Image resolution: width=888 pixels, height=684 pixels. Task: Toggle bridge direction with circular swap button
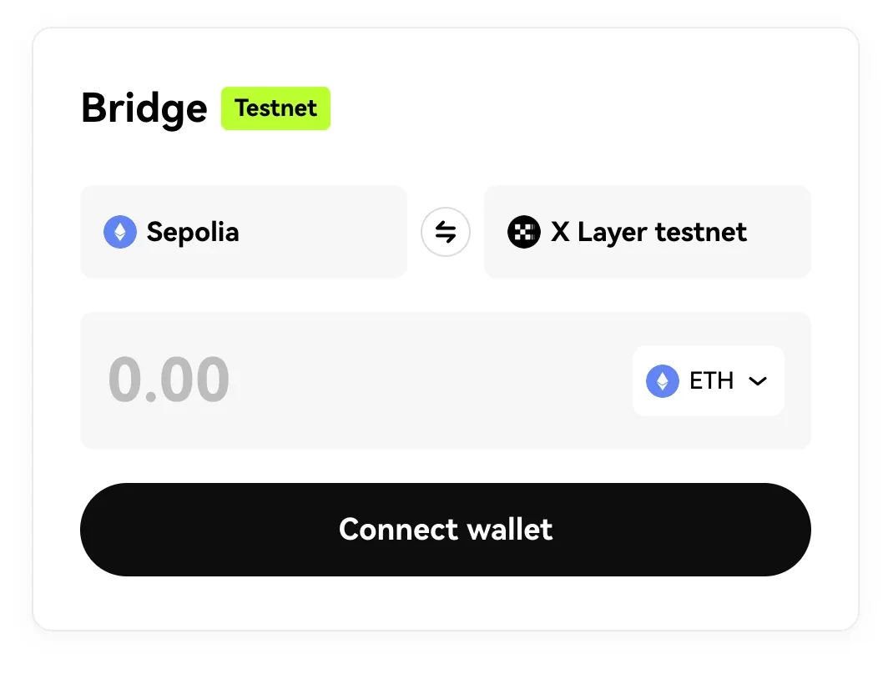click(445, 232)
